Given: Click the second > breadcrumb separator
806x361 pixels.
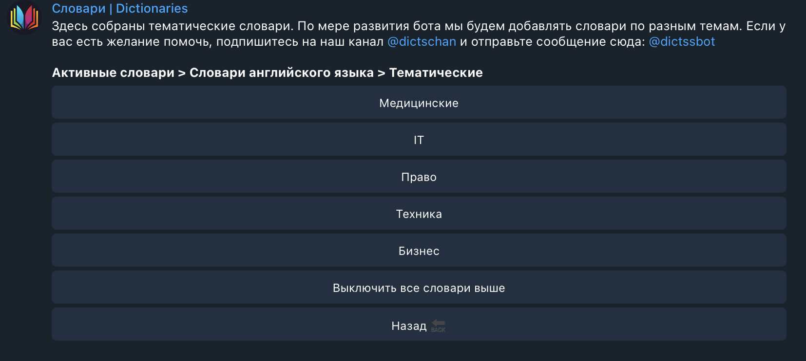Looking at the screenshot, I should pos(381,73).
